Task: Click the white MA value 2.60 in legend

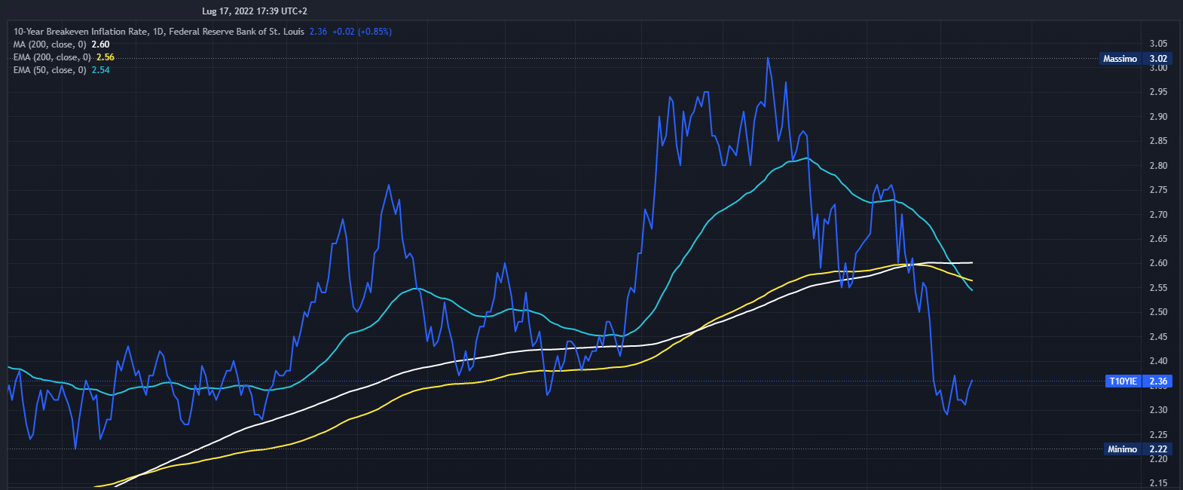Action: coord(100,44)
